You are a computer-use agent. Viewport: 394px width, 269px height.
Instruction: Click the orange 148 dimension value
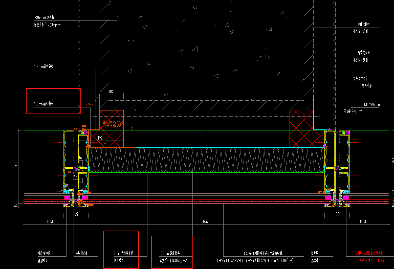point(105,143)
